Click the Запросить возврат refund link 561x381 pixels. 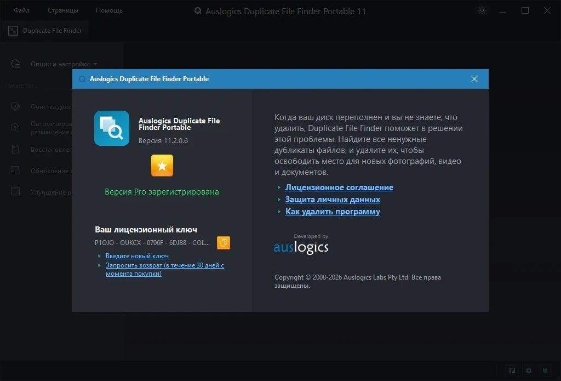(x=164, y=269)
